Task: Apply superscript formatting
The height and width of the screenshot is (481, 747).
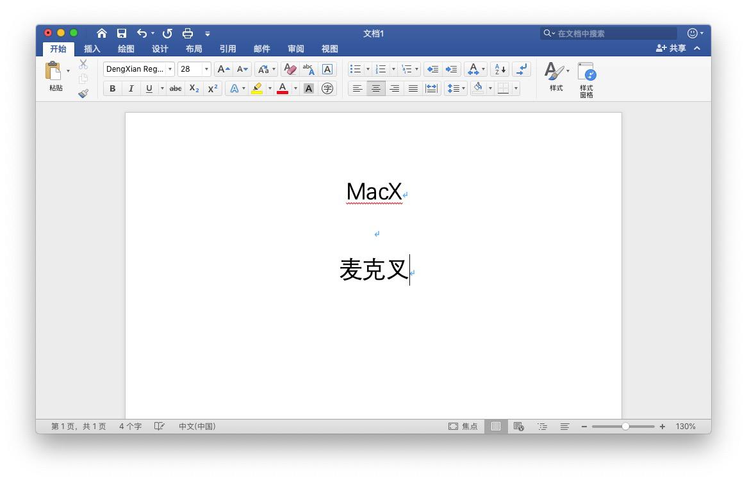Action: click(x=212, y=88)
